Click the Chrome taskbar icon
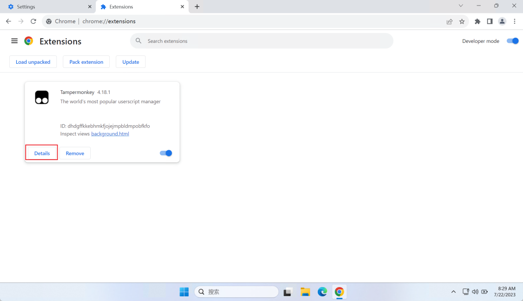Screen dimensions: 523x301 point(339,292)
